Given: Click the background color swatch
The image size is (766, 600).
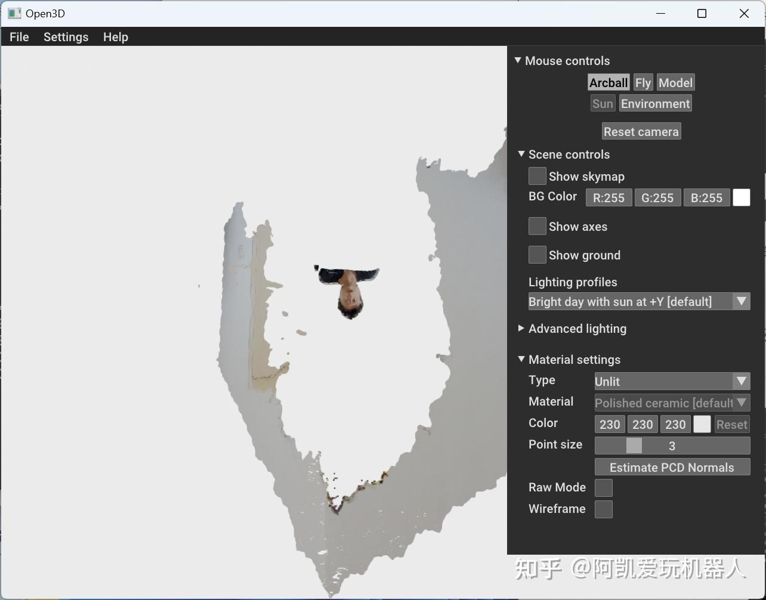Looking at the screenshot, I should pos(741,197).
